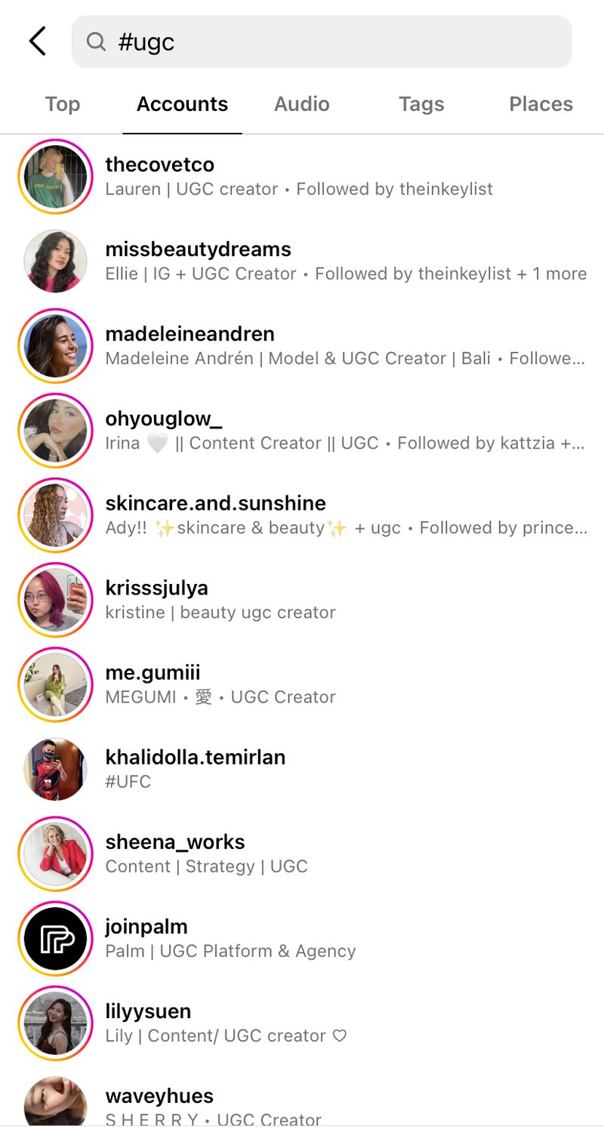Click the search magnifier icon
This screenshot has width=604, height=1127.
96,42
